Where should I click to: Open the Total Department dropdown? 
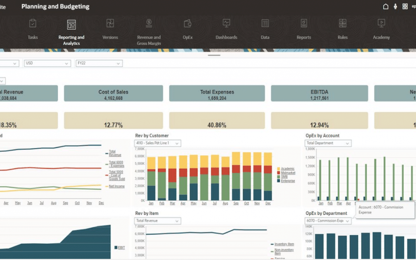tap(328, 143)
